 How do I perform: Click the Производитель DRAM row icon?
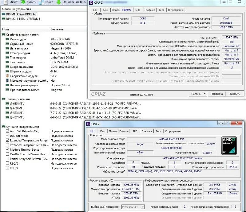[x=7, y=90]
